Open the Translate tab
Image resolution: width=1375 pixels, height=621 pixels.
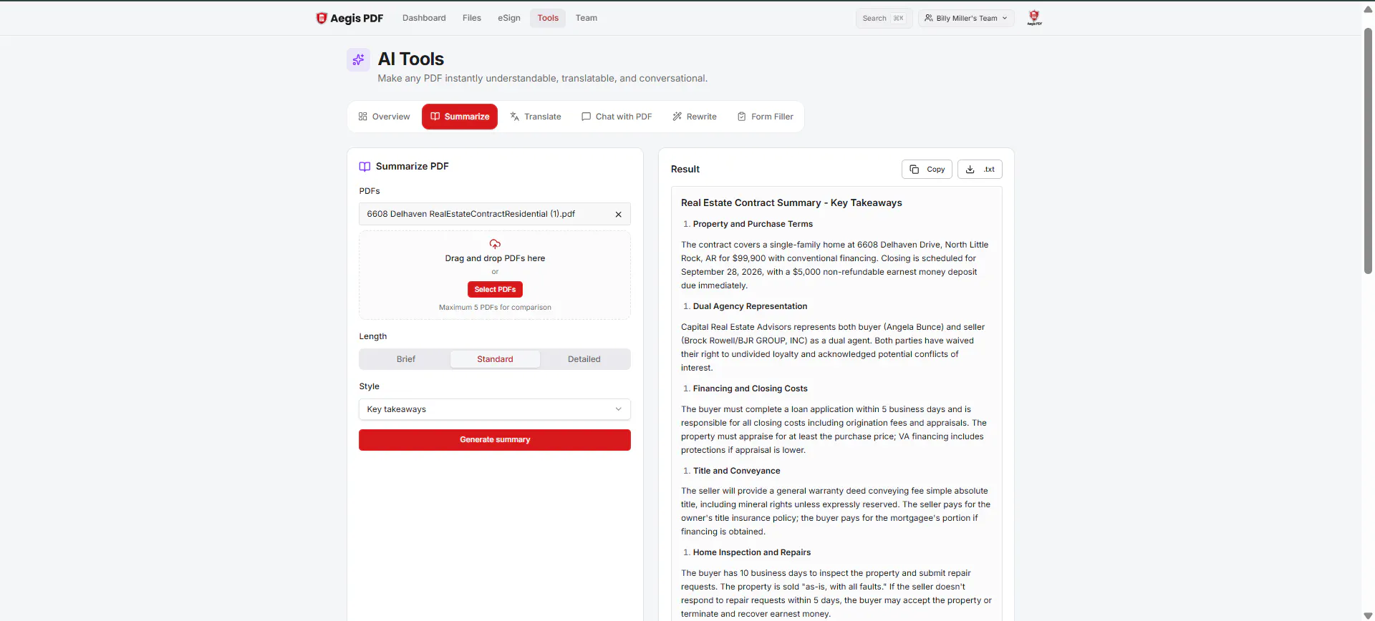pos(536,117)
